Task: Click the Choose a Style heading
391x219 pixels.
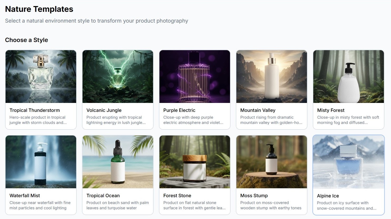Action: [26, 40]
